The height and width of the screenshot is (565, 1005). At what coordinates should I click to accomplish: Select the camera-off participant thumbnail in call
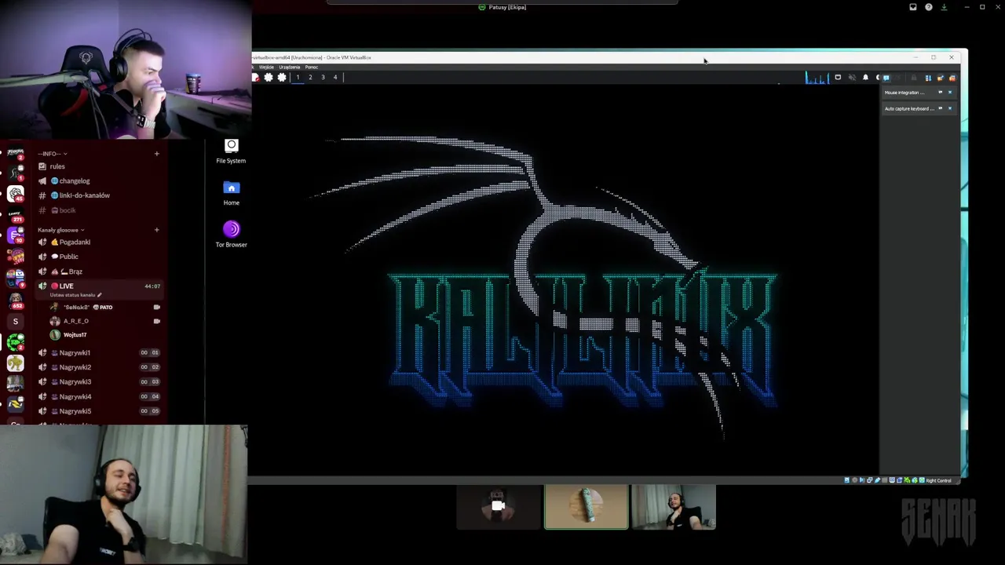499,507
